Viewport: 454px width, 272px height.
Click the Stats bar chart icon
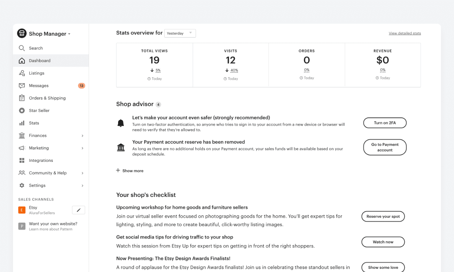(x=22, y=123)
